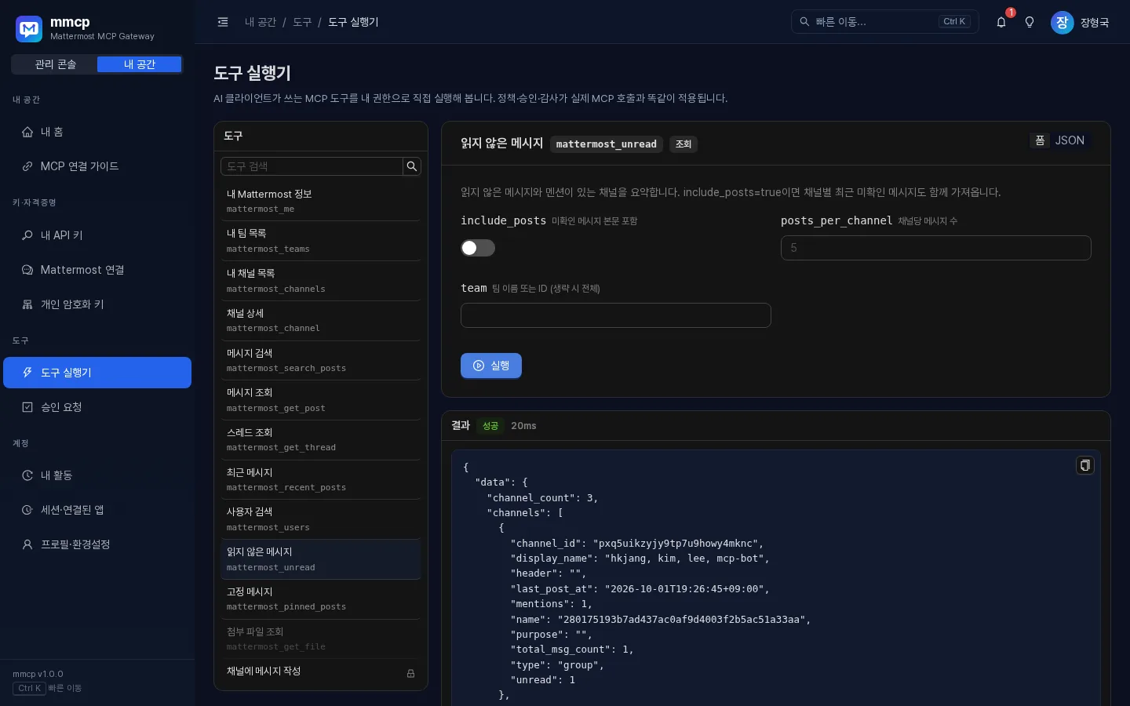
Task: Click the link icon beside MCP 연결 가이드
Action: coord(27,166)
